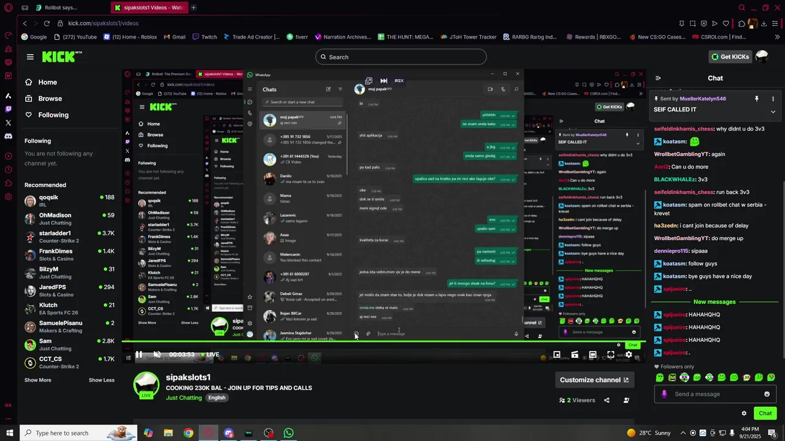Select sipakslots1 Videos browser tab
Screen dimensions: 785x441
(x=149, y=8)
